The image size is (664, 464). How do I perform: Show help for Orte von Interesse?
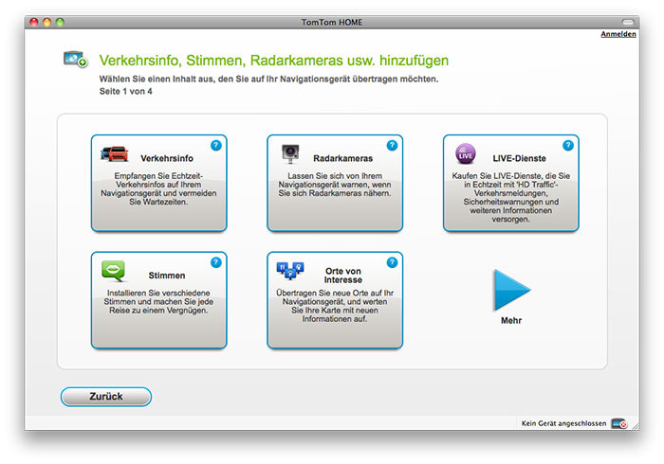pos(392,262)
